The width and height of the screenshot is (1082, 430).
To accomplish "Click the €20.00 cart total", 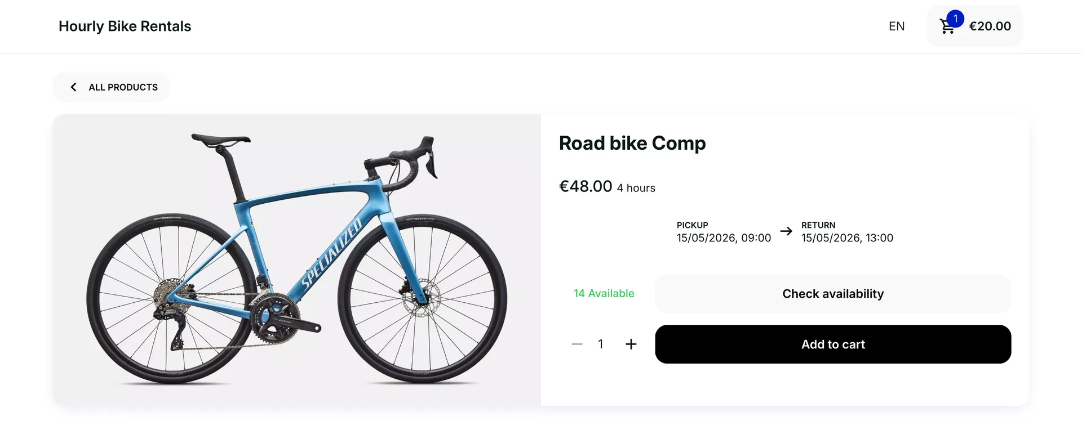I will click(990, 26).
